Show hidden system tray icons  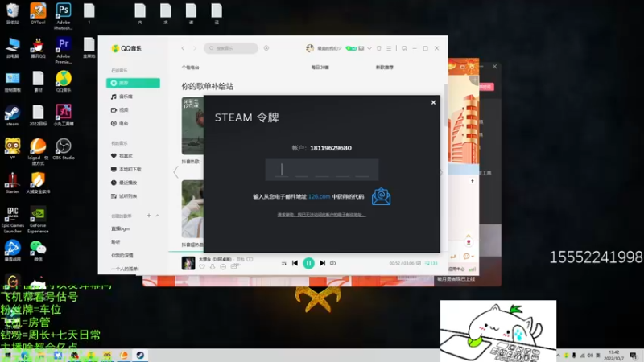click(558, 356)
